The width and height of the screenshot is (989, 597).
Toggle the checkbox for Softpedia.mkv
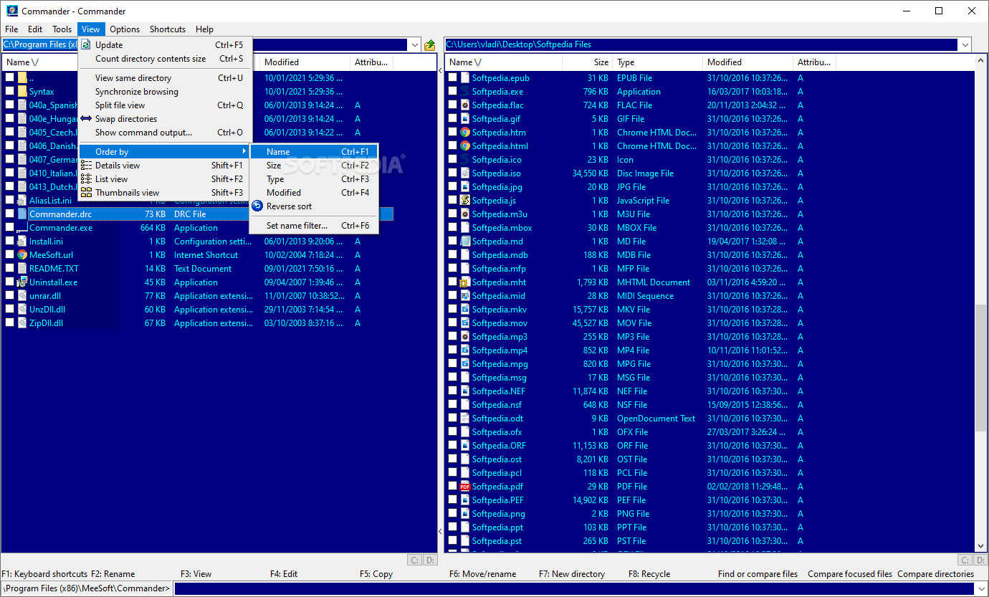[452, 310]
